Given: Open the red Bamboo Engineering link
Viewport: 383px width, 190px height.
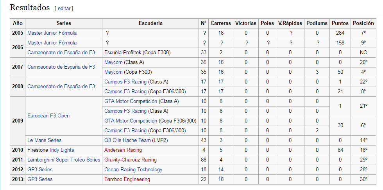Looking at the screenshot, I should click(x=127, y=179).
